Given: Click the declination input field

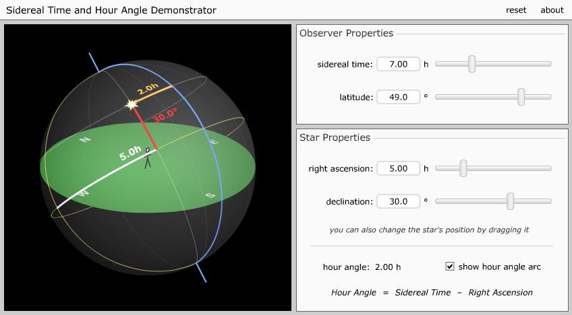Looking at the screenshot, I should [398, 201].
